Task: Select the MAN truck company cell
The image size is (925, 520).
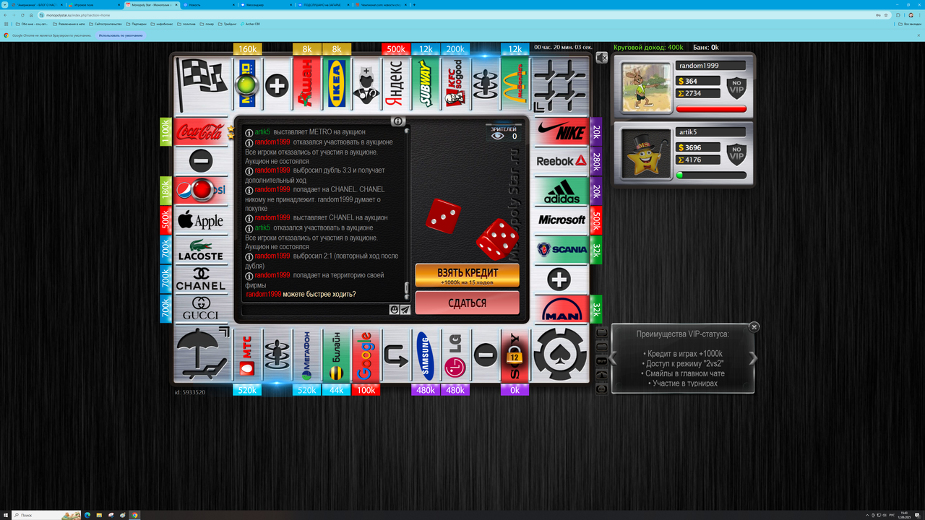Action: pyautogui.click(x=562, y=308)
